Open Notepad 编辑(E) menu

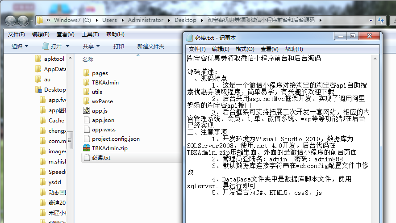221,49
